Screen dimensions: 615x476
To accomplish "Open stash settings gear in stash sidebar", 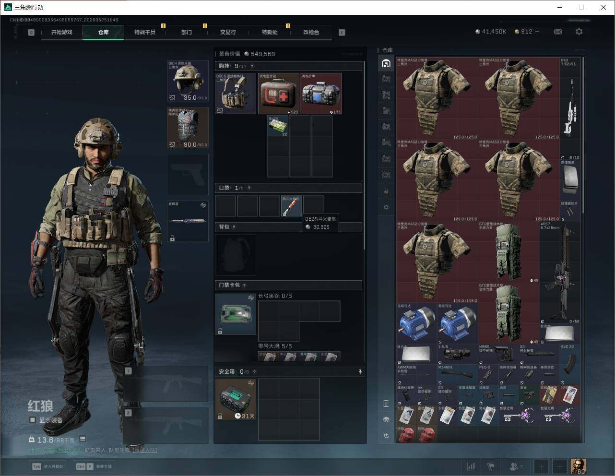I will [x=386, y=207].
